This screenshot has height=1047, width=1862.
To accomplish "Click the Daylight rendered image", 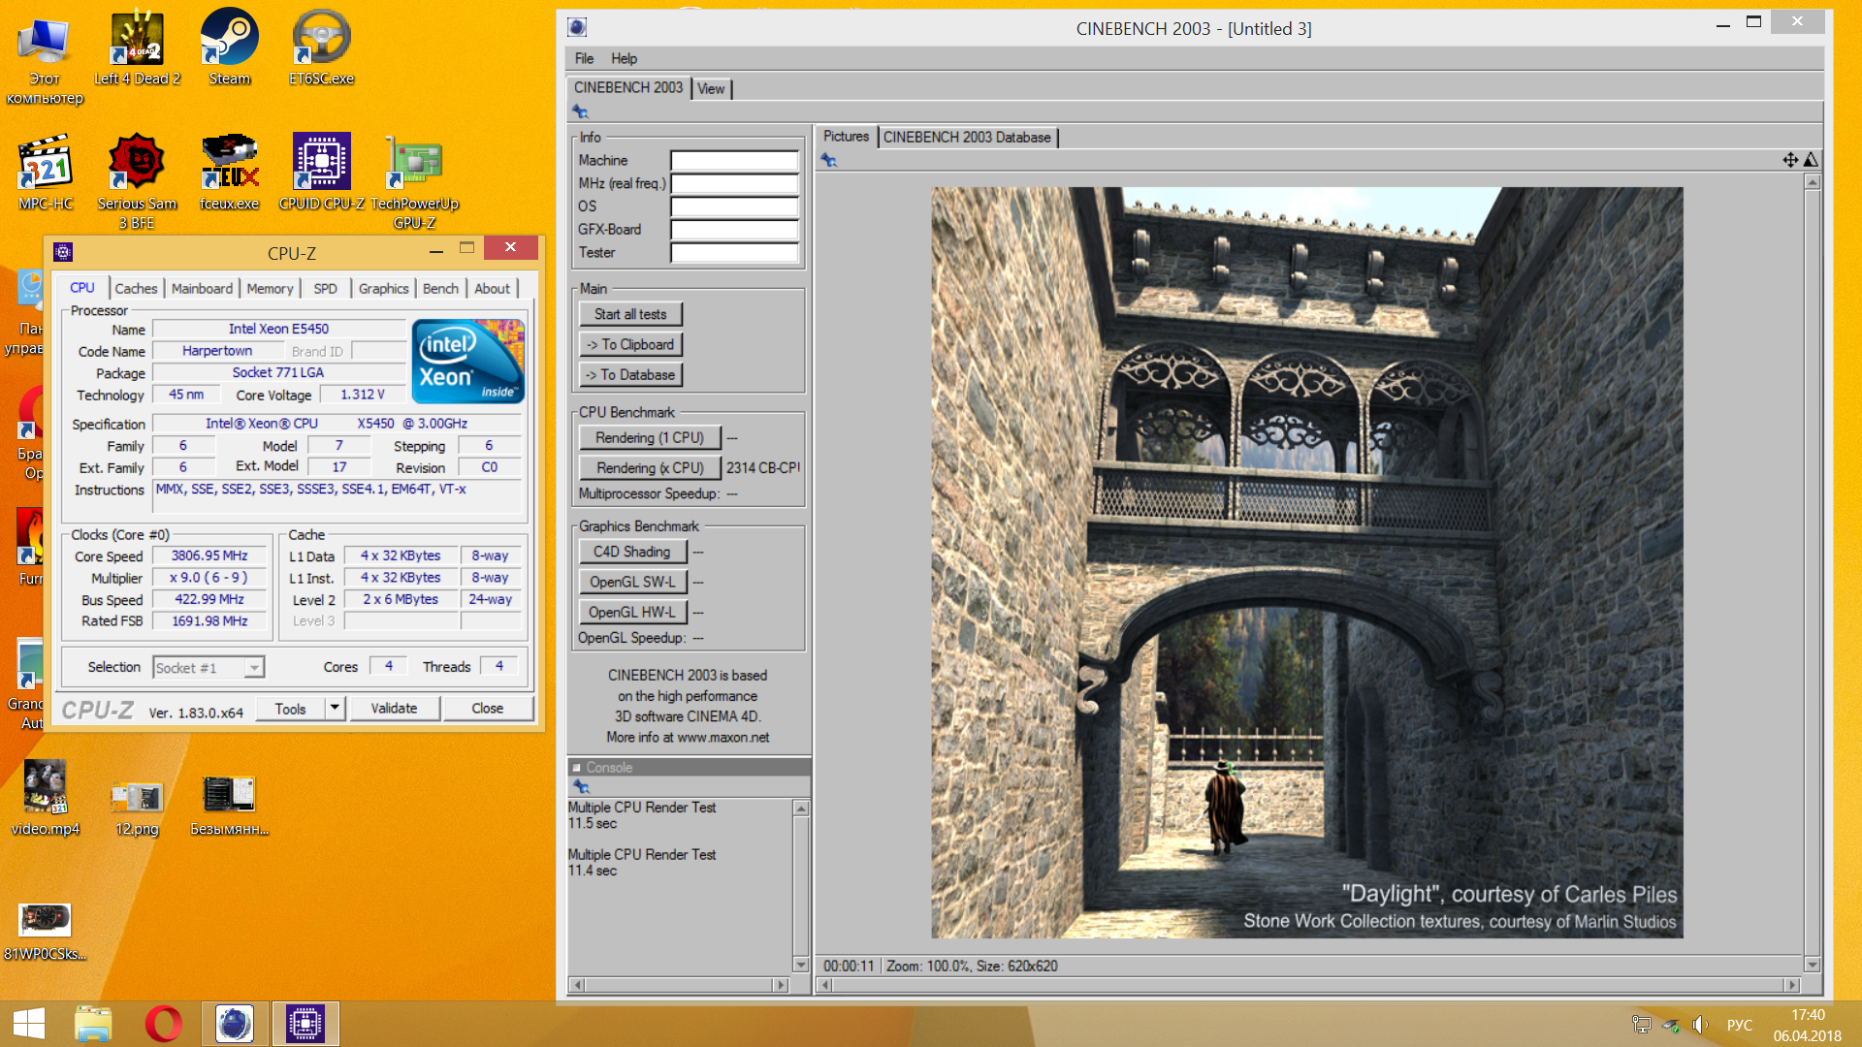I will tap(1307, 562).
